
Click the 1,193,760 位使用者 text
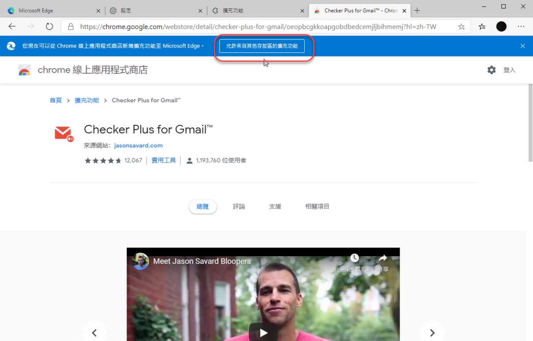[221, 160]
